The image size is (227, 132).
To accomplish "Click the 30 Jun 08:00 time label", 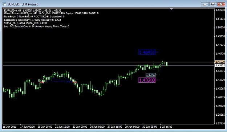I will pyautogui.click(x=150, y=127).
